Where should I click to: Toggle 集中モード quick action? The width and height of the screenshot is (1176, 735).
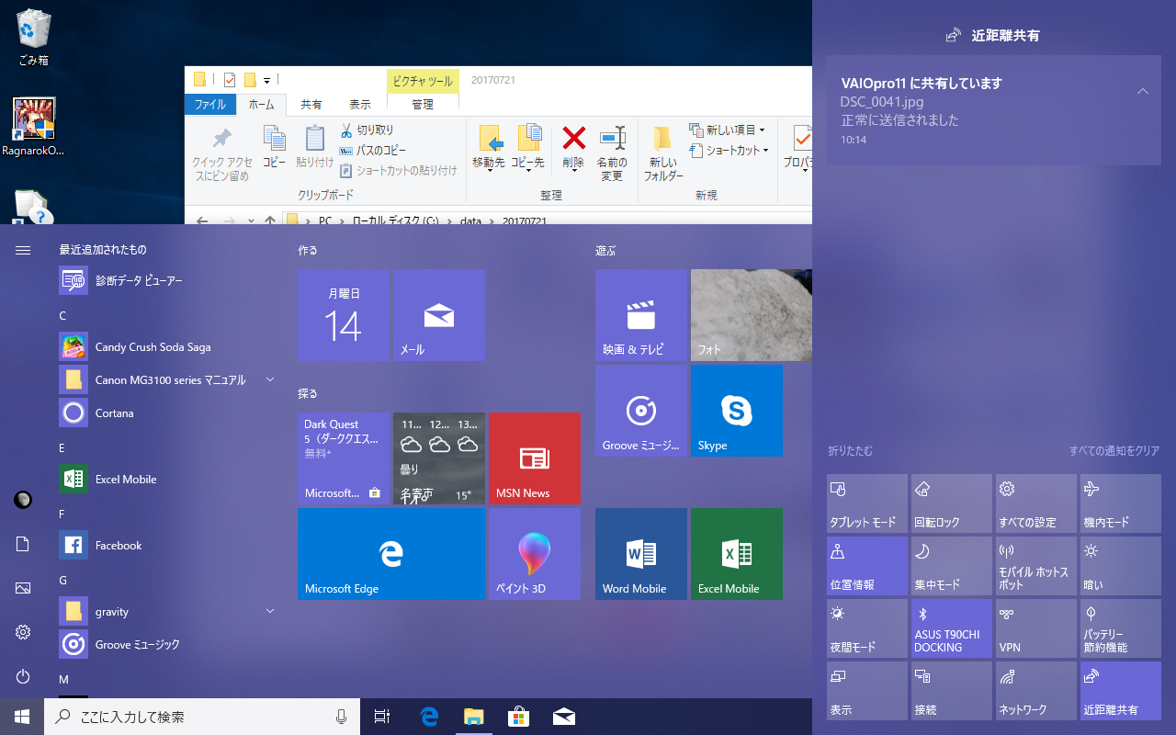coord(952,566)
